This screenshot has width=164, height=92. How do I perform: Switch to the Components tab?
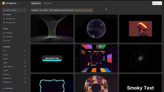click(36, 3)
